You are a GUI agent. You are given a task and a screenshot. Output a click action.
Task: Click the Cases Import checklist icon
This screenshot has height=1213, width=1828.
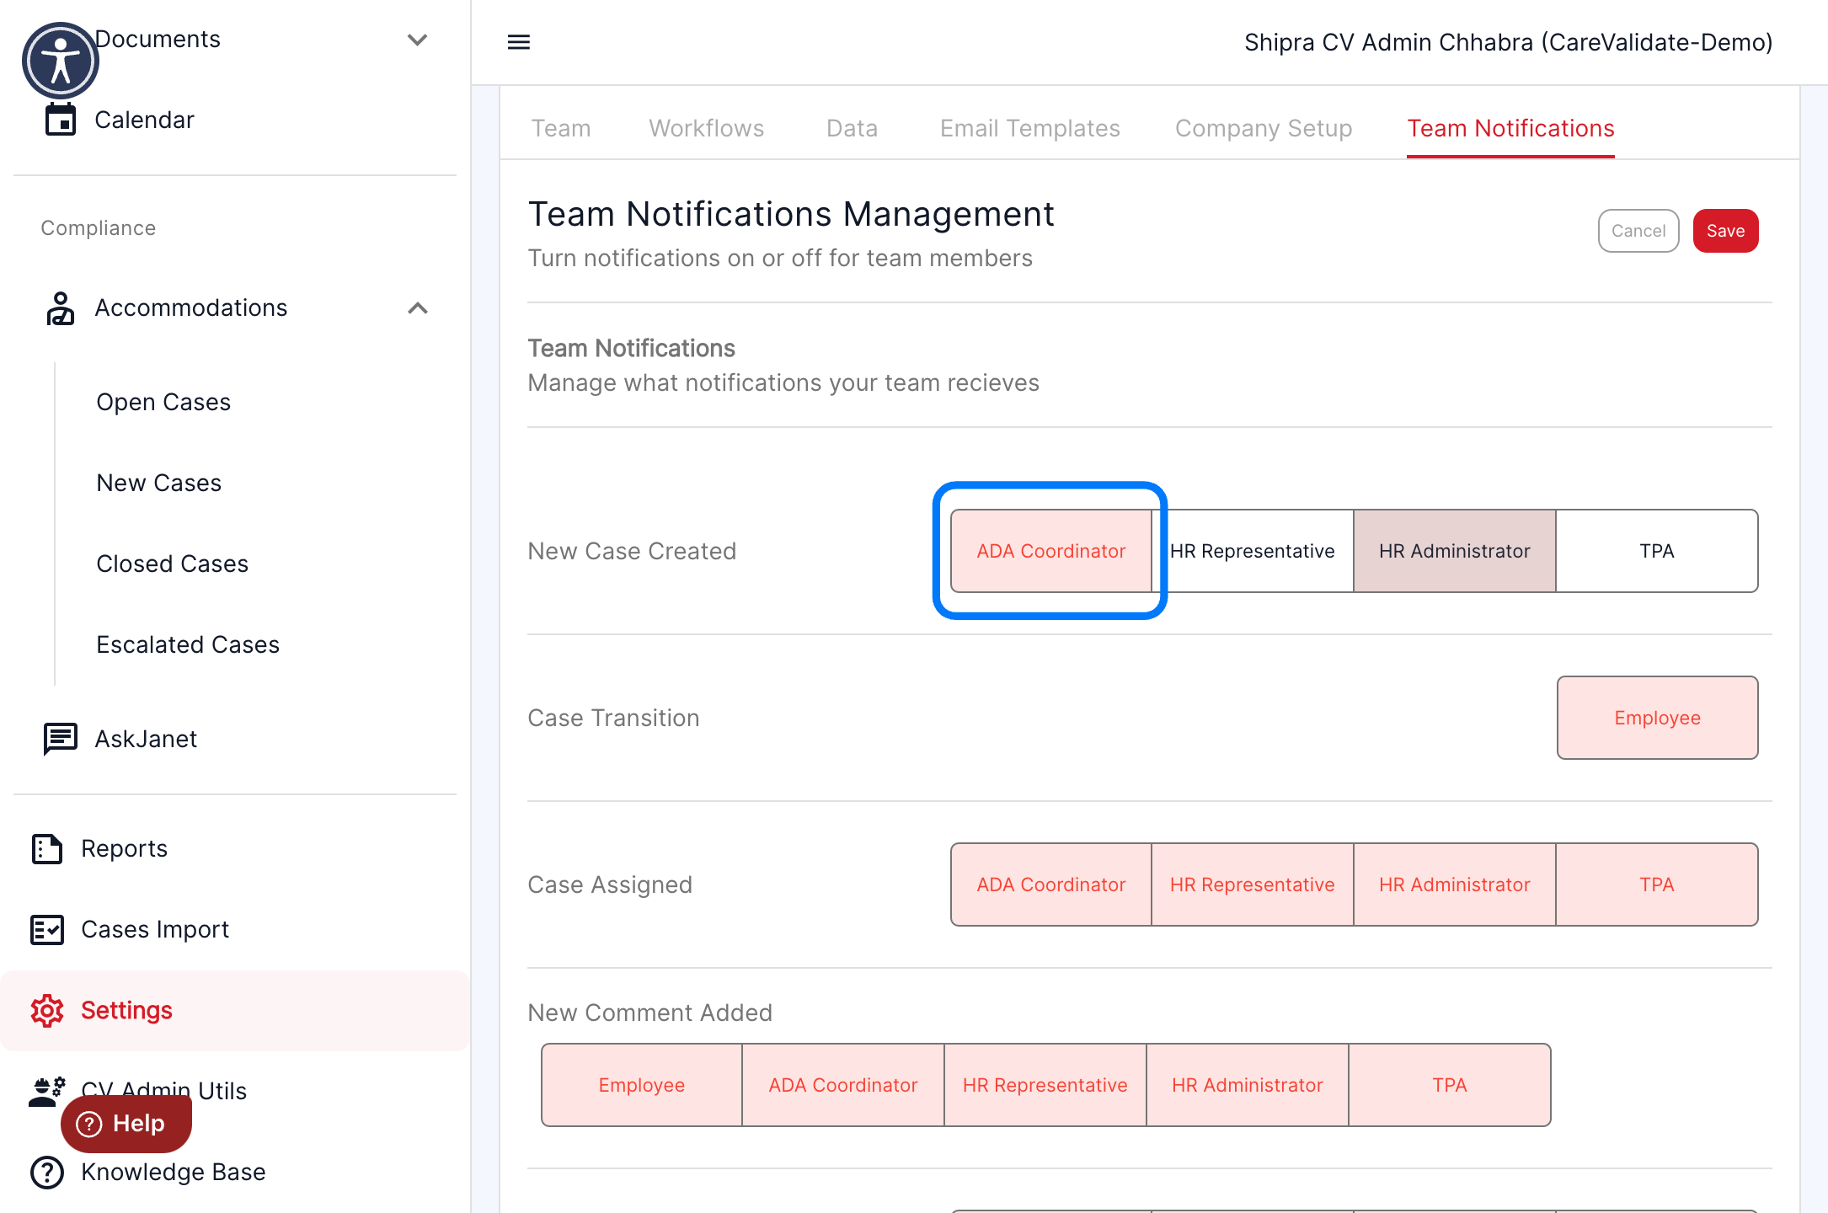point(47,929)
